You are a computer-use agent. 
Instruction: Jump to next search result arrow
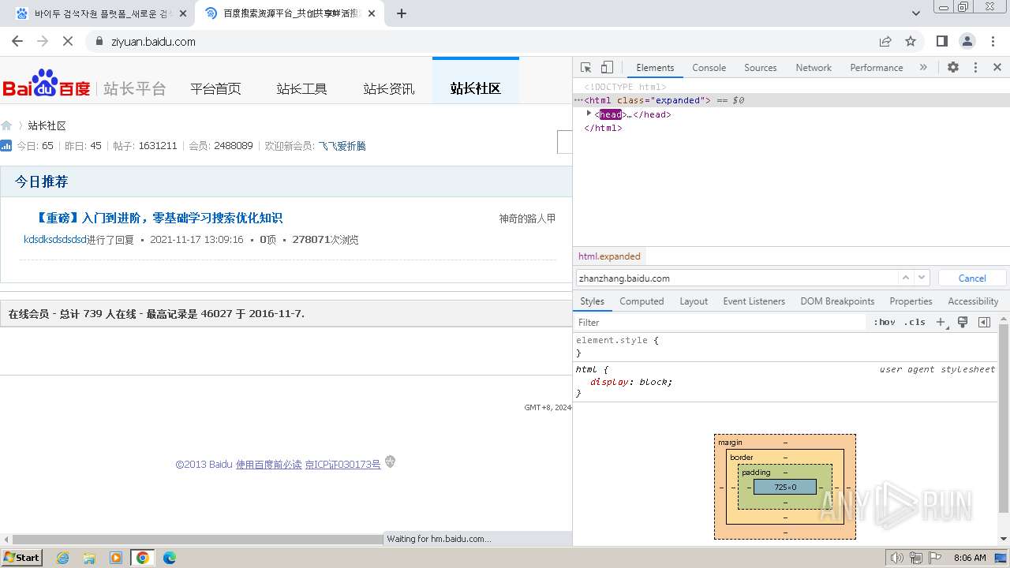pyautogui.click(x=922, y=278)
